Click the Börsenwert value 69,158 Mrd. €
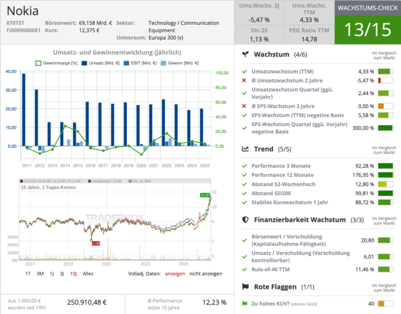The width and height of the screenshot is (401, 314). (x=96, y=23)
